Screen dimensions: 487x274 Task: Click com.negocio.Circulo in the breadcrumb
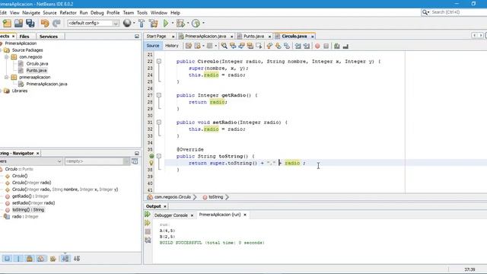point(173,197)
